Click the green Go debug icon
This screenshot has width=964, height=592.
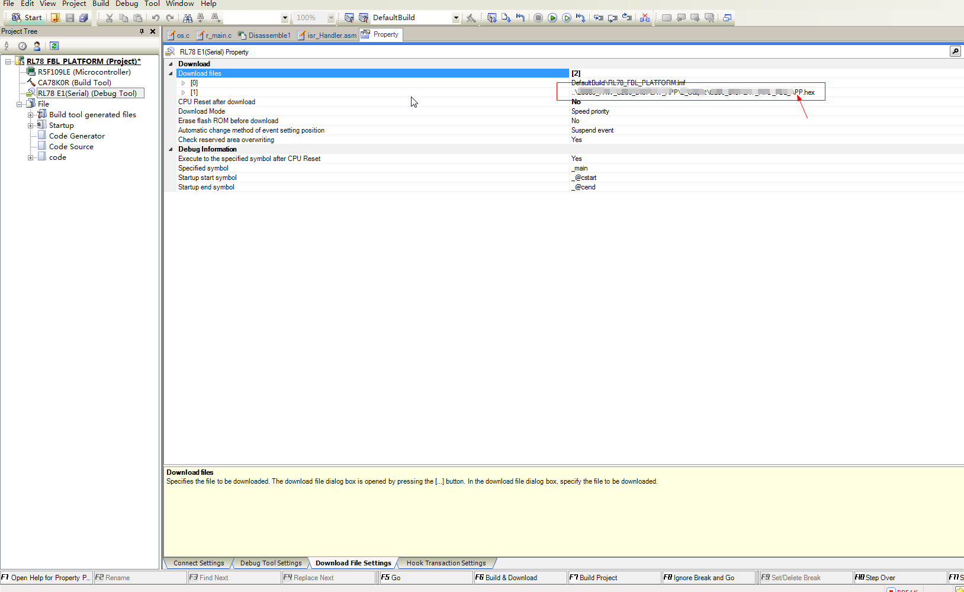coord(552,17)
